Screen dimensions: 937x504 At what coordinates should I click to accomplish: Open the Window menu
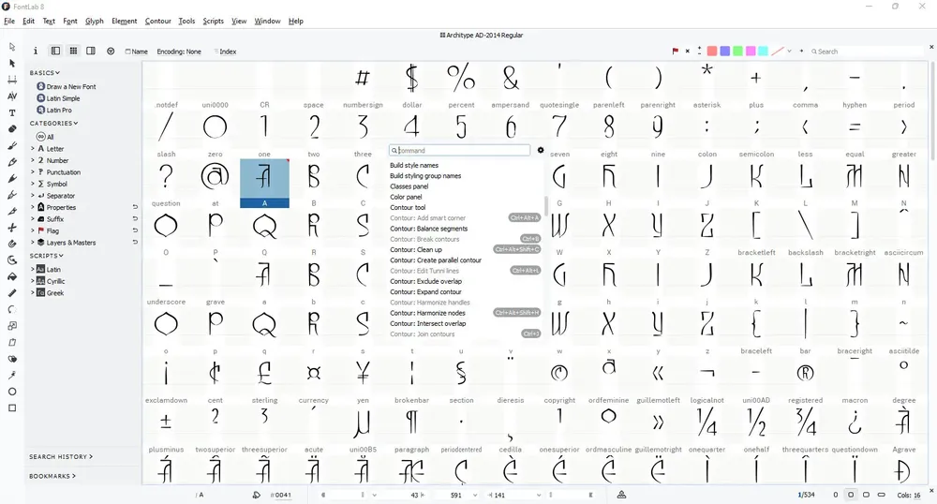click(x=267, y=21)
